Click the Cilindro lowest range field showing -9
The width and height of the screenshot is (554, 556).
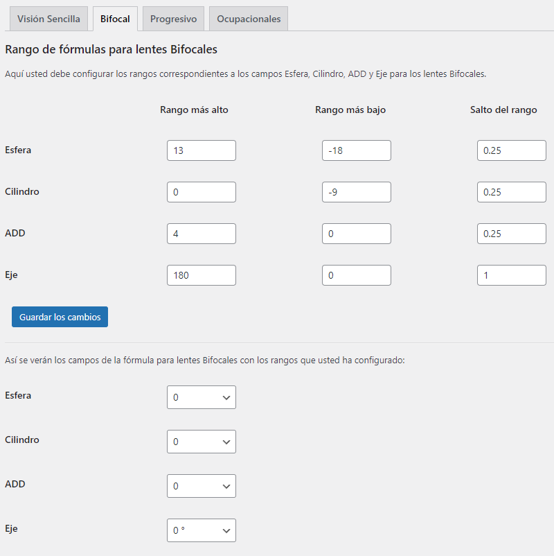point(356,192)
